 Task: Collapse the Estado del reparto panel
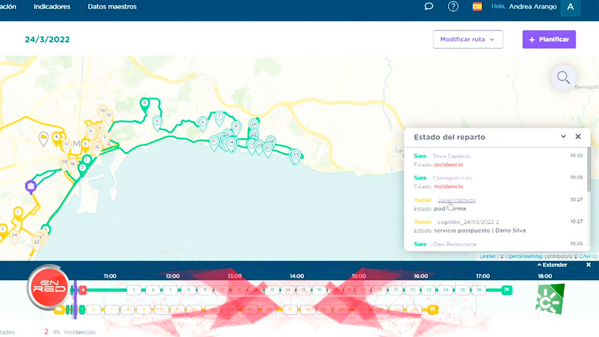(x=563, y=136)
